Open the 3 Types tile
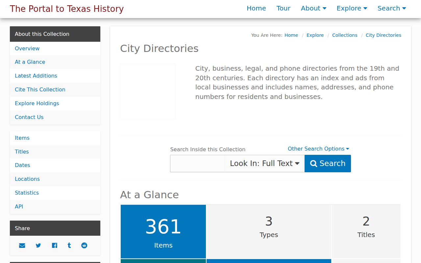This screenshot has width=421, height=263. (269, 231)
